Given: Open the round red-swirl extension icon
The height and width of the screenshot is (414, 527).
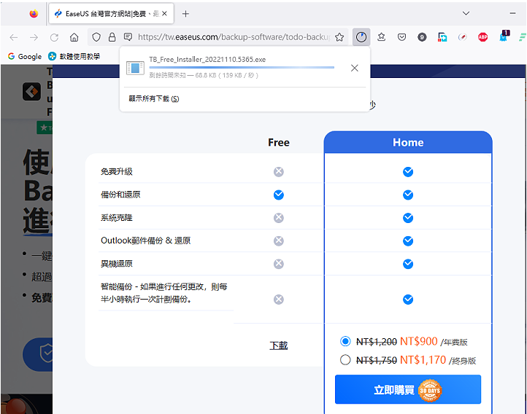Looking at the screenshot, I should (x=463, y=37).
